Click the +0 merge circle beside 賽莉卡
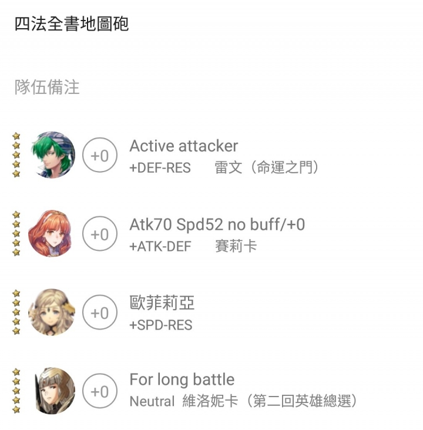Image resolution: width=423 pixels, height=430 pixels. click(x=100, y=234)
